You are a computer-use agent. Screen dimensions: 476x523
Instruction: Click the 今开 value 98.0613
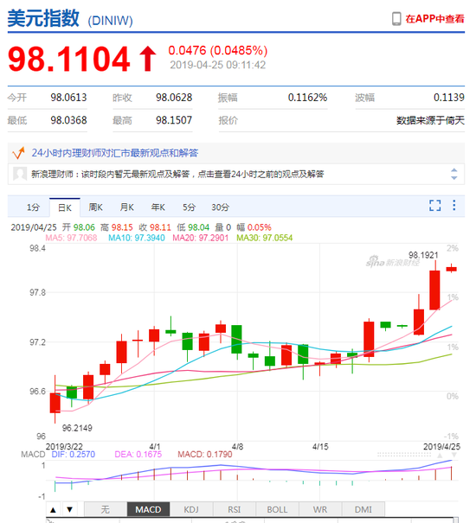click(69, 98)
